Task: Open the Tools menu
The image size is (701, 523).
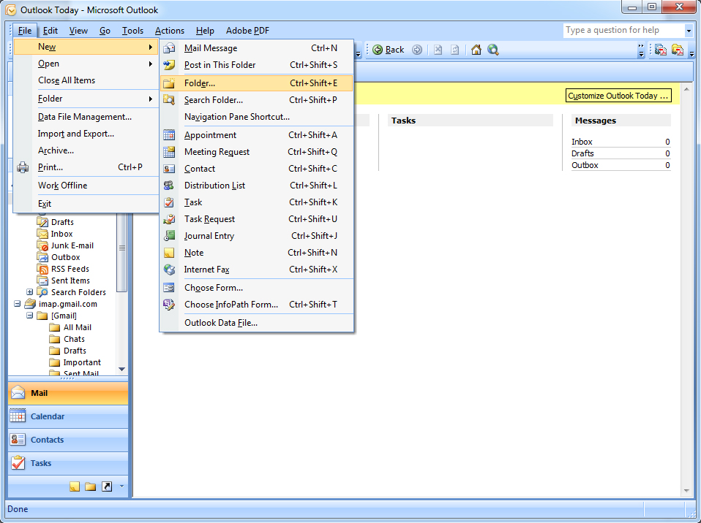Action: coord(132,31)
